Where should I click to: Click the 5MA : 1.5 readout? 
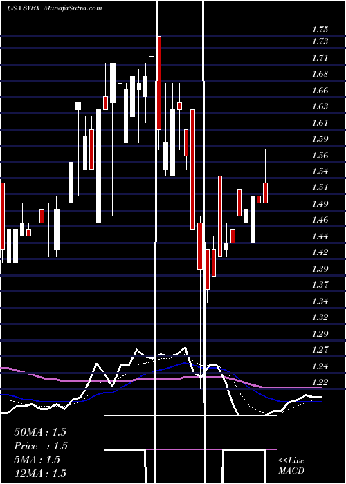[37, 460]
